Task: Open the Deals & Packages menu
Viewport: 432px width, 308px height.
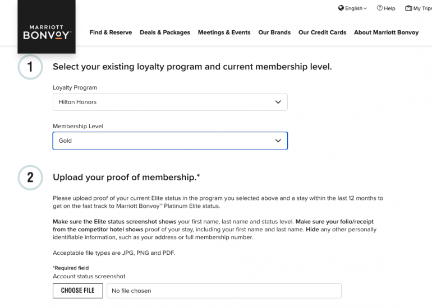Action: click(x=165, y=32)
